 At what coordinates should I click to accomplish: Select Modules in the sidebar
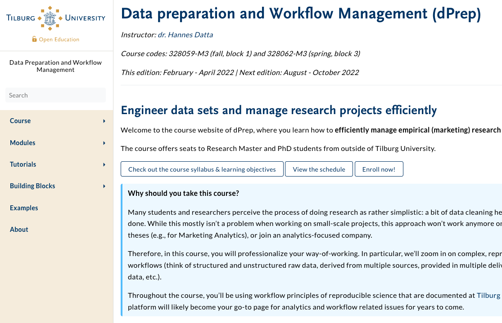pyautogui.click(x=23, y=143)
